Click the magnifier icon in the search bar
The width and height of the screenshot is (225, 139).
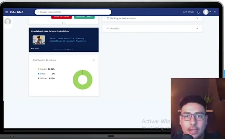[x=38, y=12]
